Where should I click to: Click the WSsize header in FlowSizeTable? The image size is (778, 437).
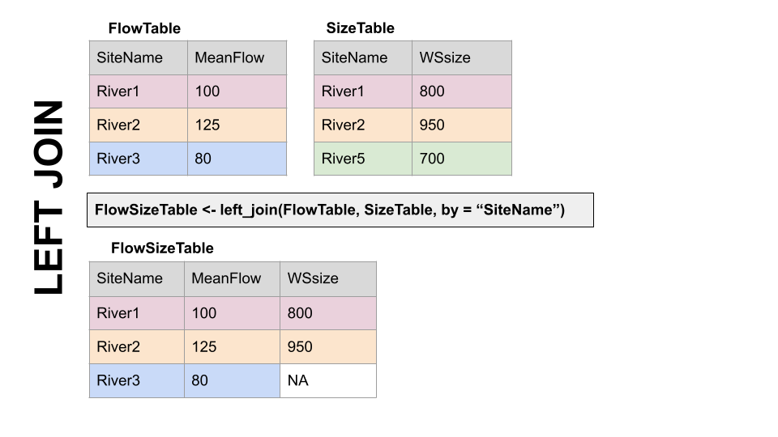click(x=327, y=278)
